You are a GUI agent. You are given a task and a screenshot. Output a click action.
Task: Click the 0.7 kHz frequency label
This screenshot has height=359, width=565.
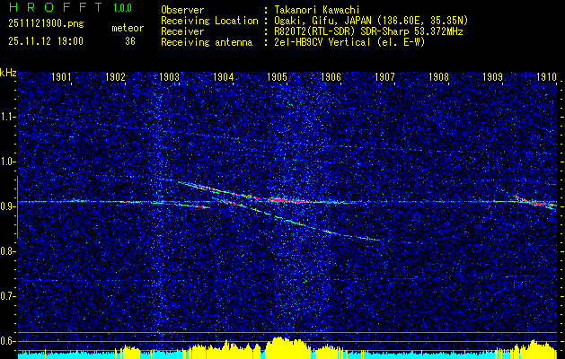7,296
